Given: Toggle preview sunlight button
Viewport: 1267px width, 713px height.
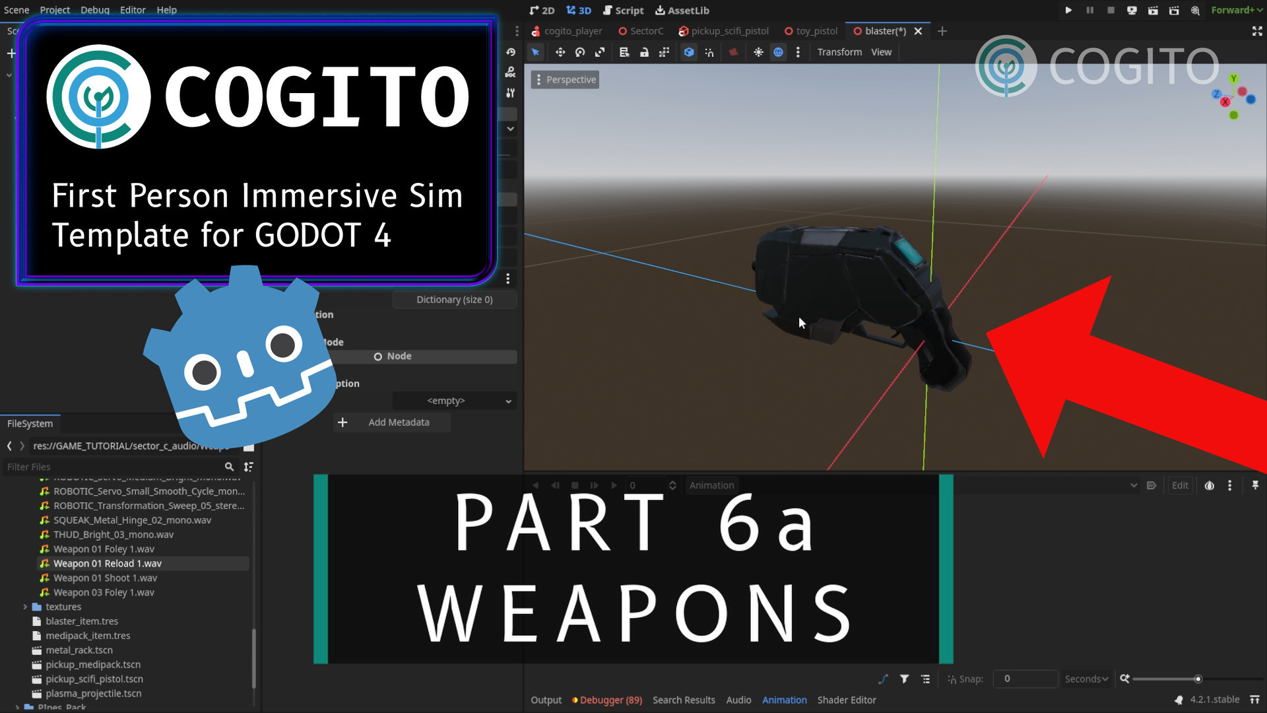Looking at the screenshot, I should (758, 52).
